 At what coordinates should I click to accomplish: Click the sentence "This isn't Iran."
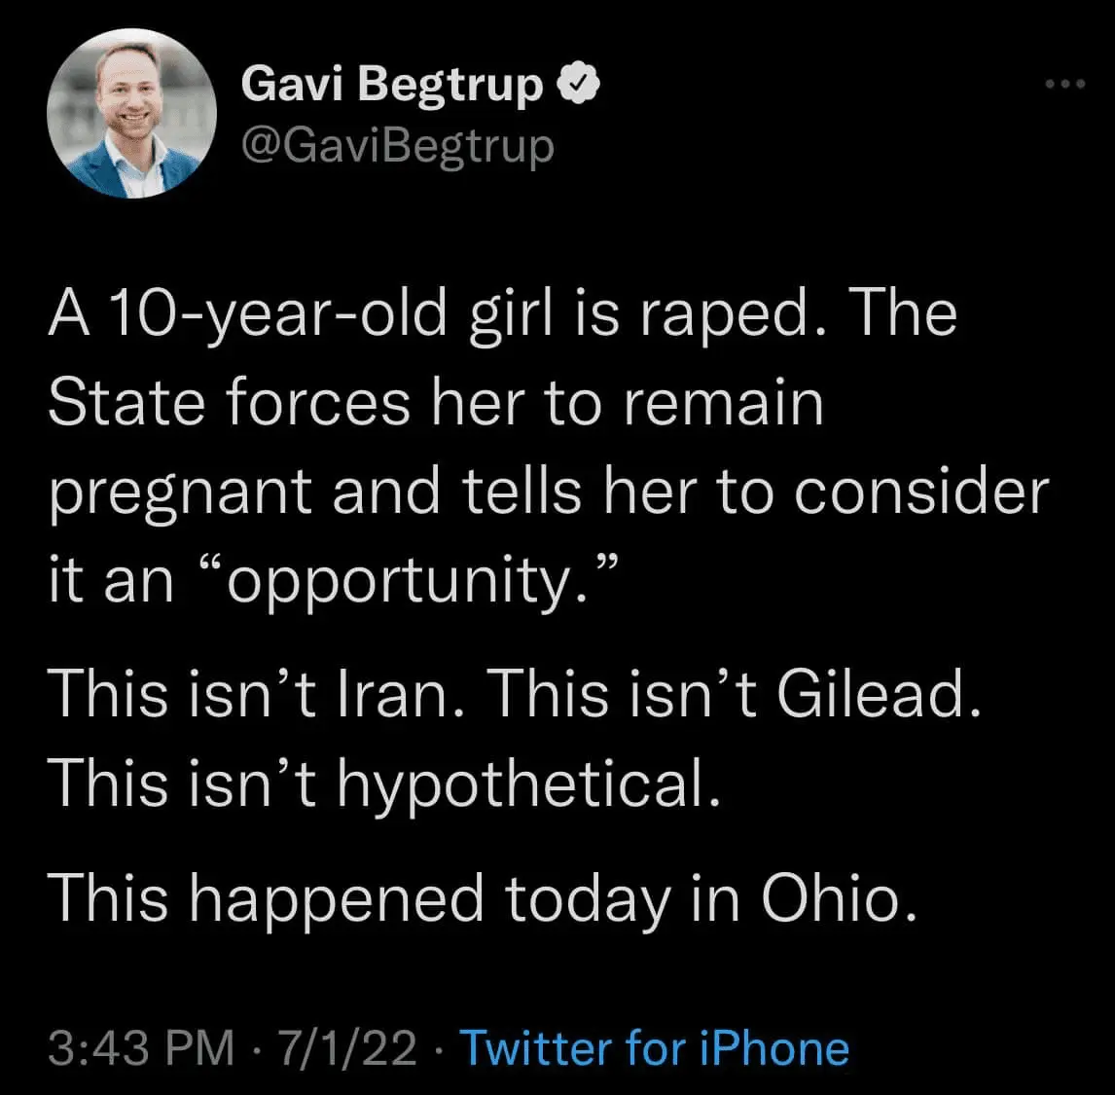(x=258, y=693)
